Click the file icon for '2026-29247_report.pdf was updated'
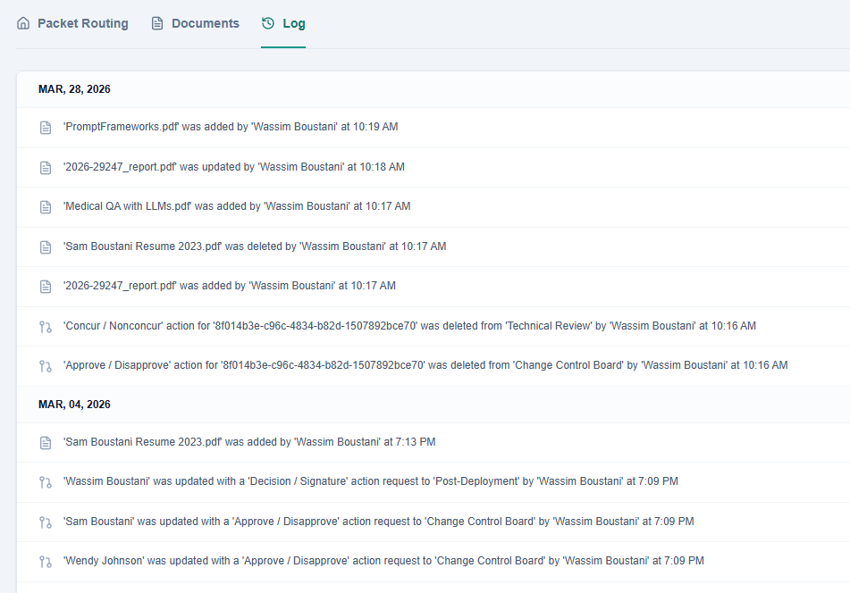Image resolution: width=850 pixels, height=593 pixels. 46,167
